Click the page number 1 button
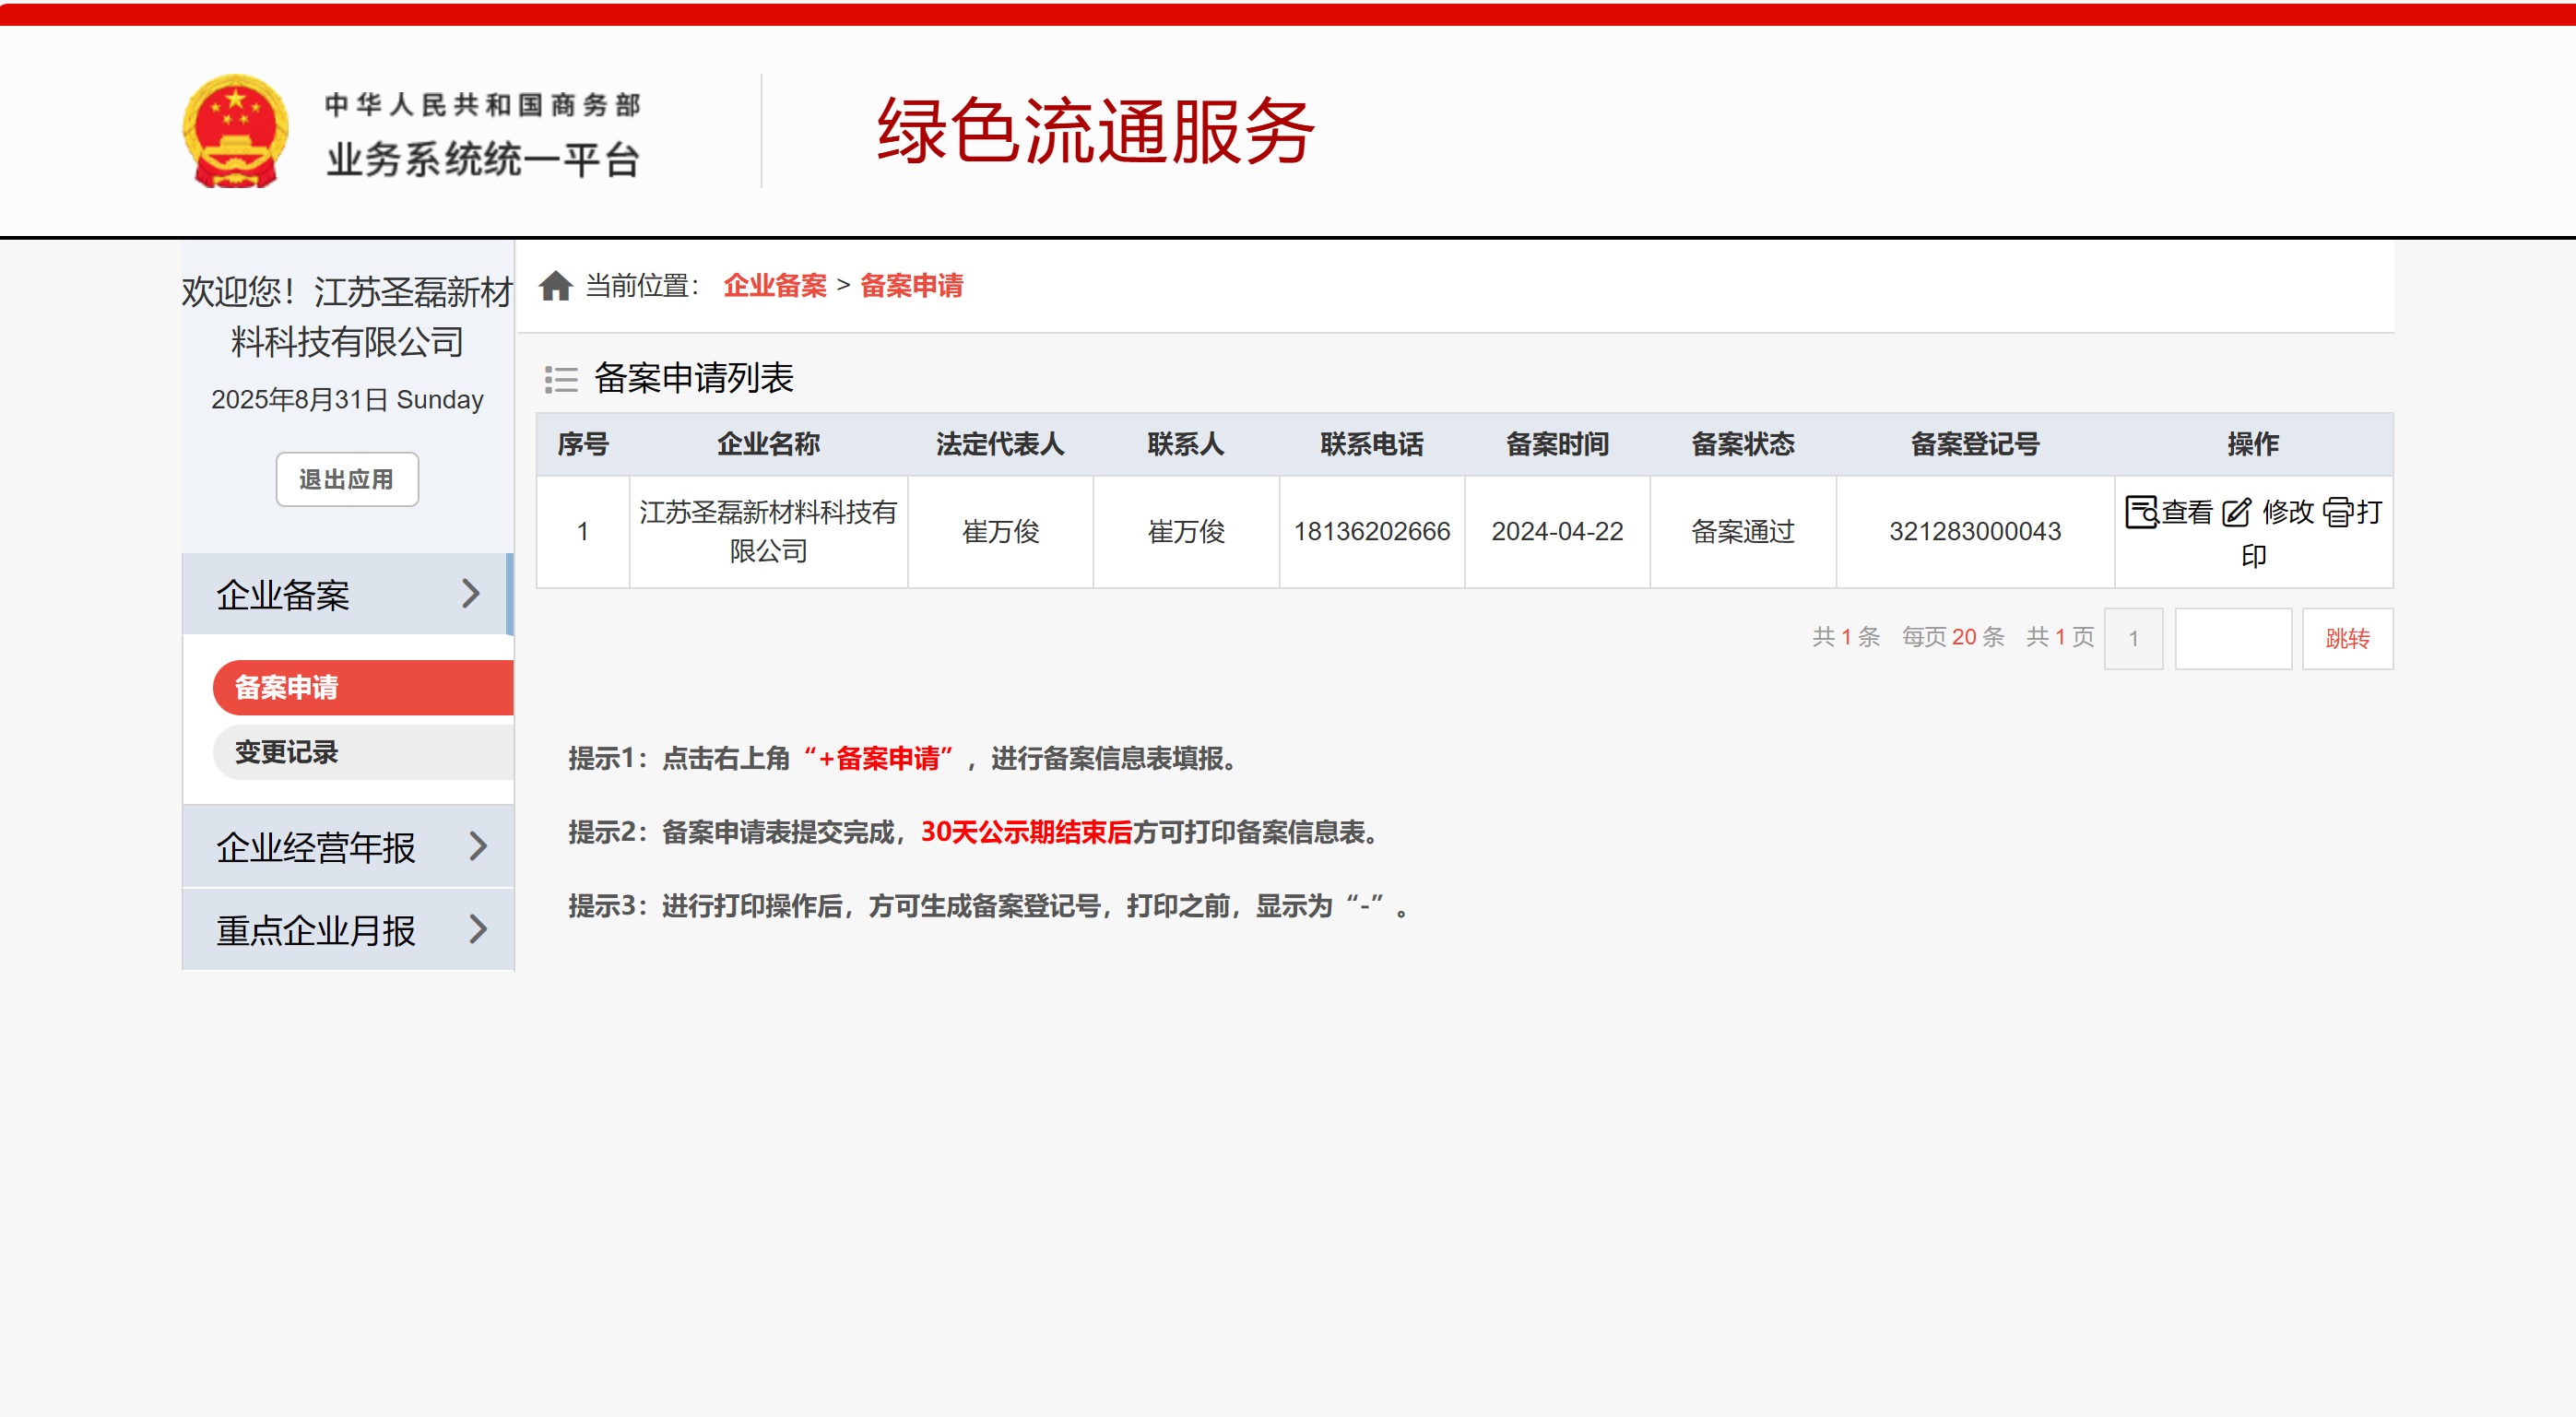The width and height of the screenshot is (2576, 1417). [x=2133, y=639]
